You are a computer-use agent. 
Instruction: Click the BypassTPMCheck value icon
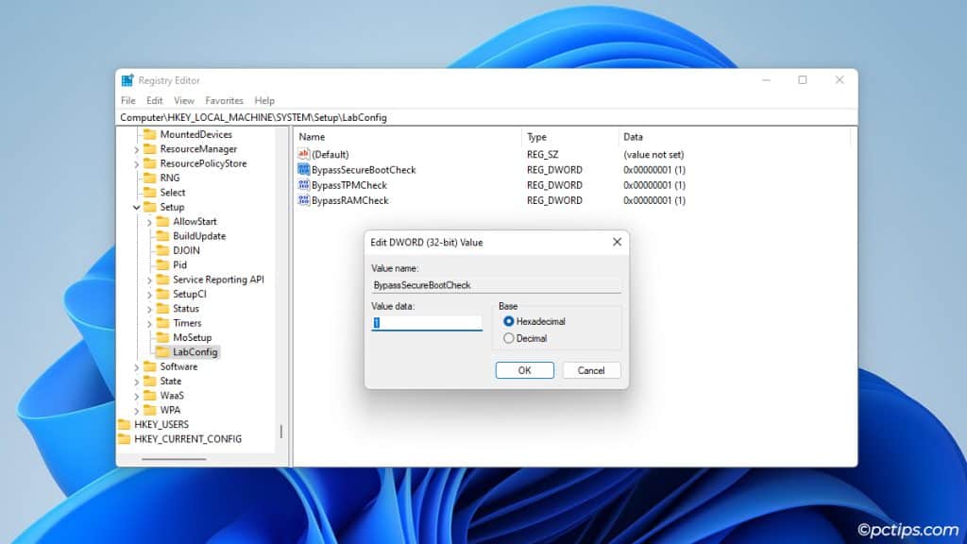(x=303, y=185)
